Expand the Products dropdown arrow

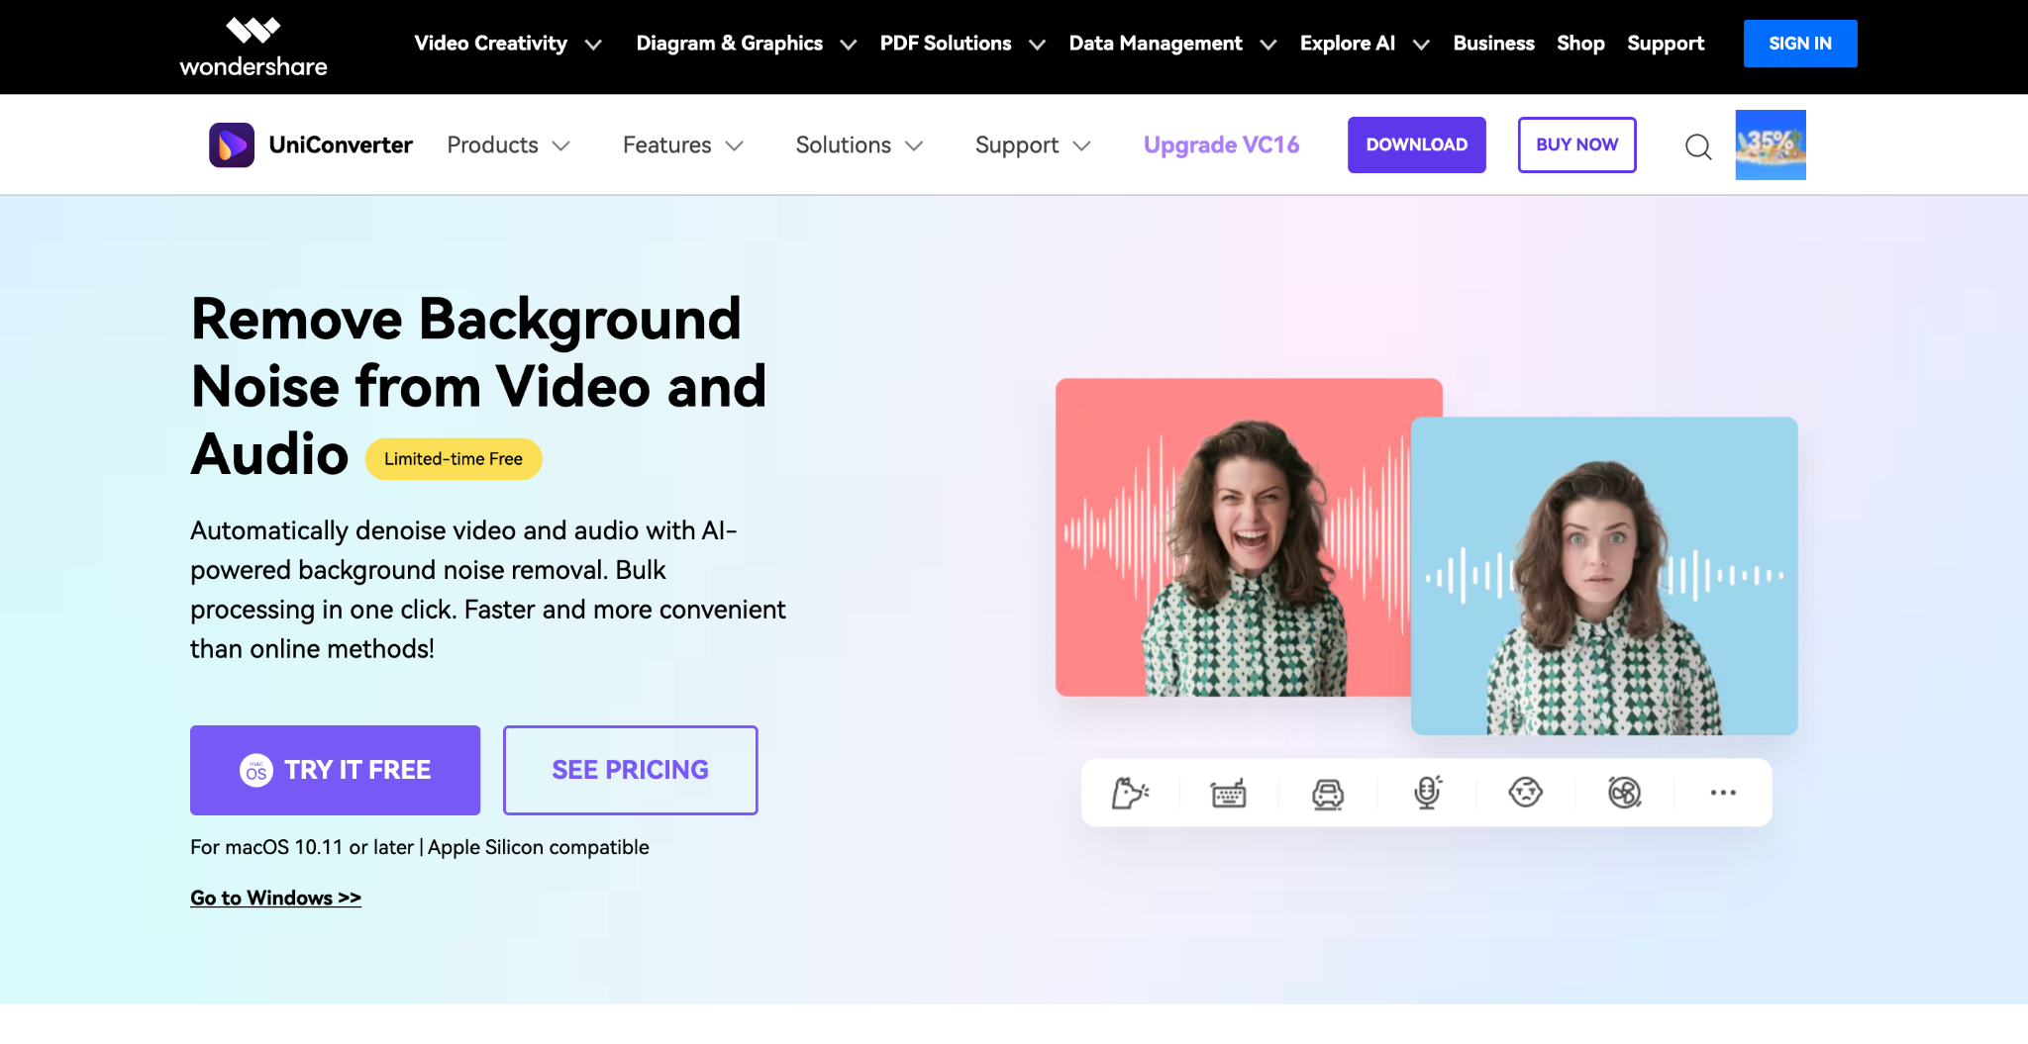(561, 146)
